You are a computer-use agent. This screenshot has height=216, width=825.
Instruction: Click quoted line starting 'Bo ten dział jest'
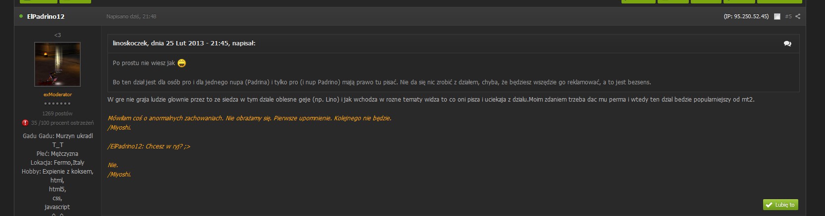[382, 82]
